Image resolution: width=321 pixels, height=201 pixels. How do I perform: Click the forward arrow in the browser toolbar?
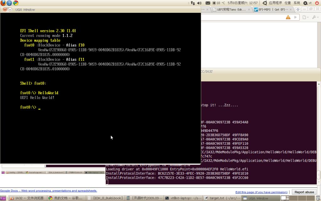click(295, 17)
